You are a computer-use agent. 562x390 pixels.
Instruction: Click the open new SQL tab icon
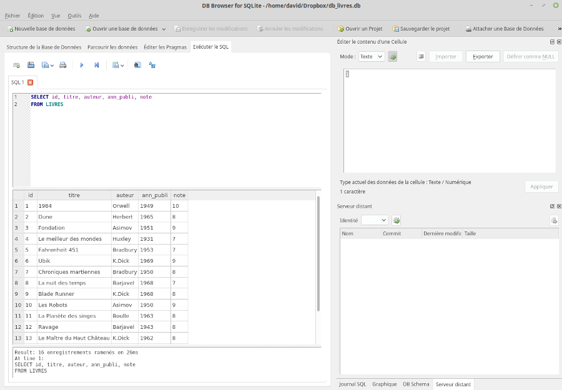[16, 65]
